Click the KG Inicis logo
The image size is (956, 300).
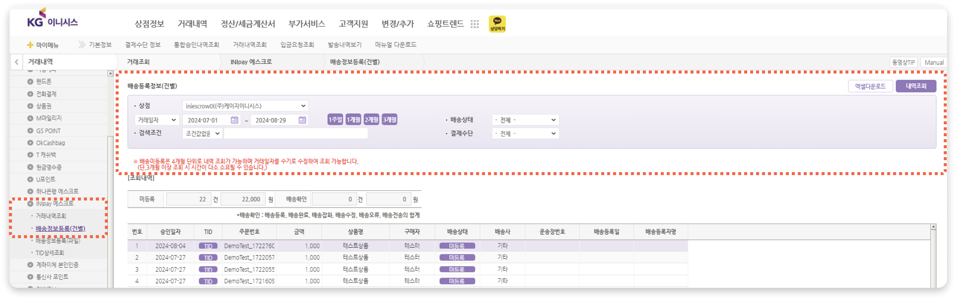52,18
